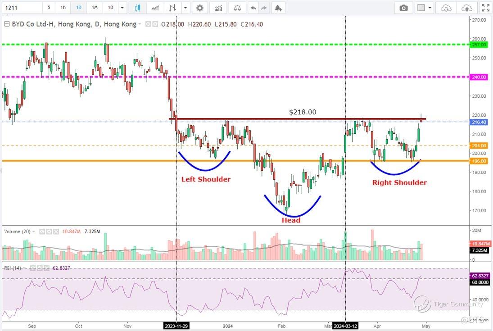493x331 pixels.
Task: Load chart layout from cloud
Action: point(446,8)
